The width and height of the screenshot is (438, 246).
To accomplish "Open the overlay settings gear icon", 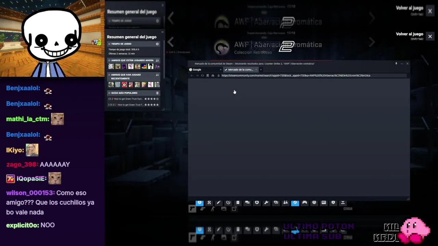I will [333, 203].
